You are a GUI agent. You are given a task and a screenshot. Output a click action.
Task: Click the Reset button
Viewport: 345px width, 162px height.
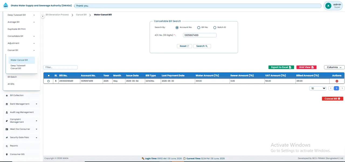point(184,46)
